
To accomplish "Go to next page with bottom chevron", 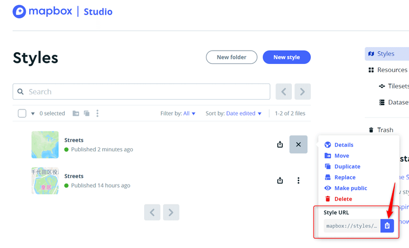I will click(171, 212).
